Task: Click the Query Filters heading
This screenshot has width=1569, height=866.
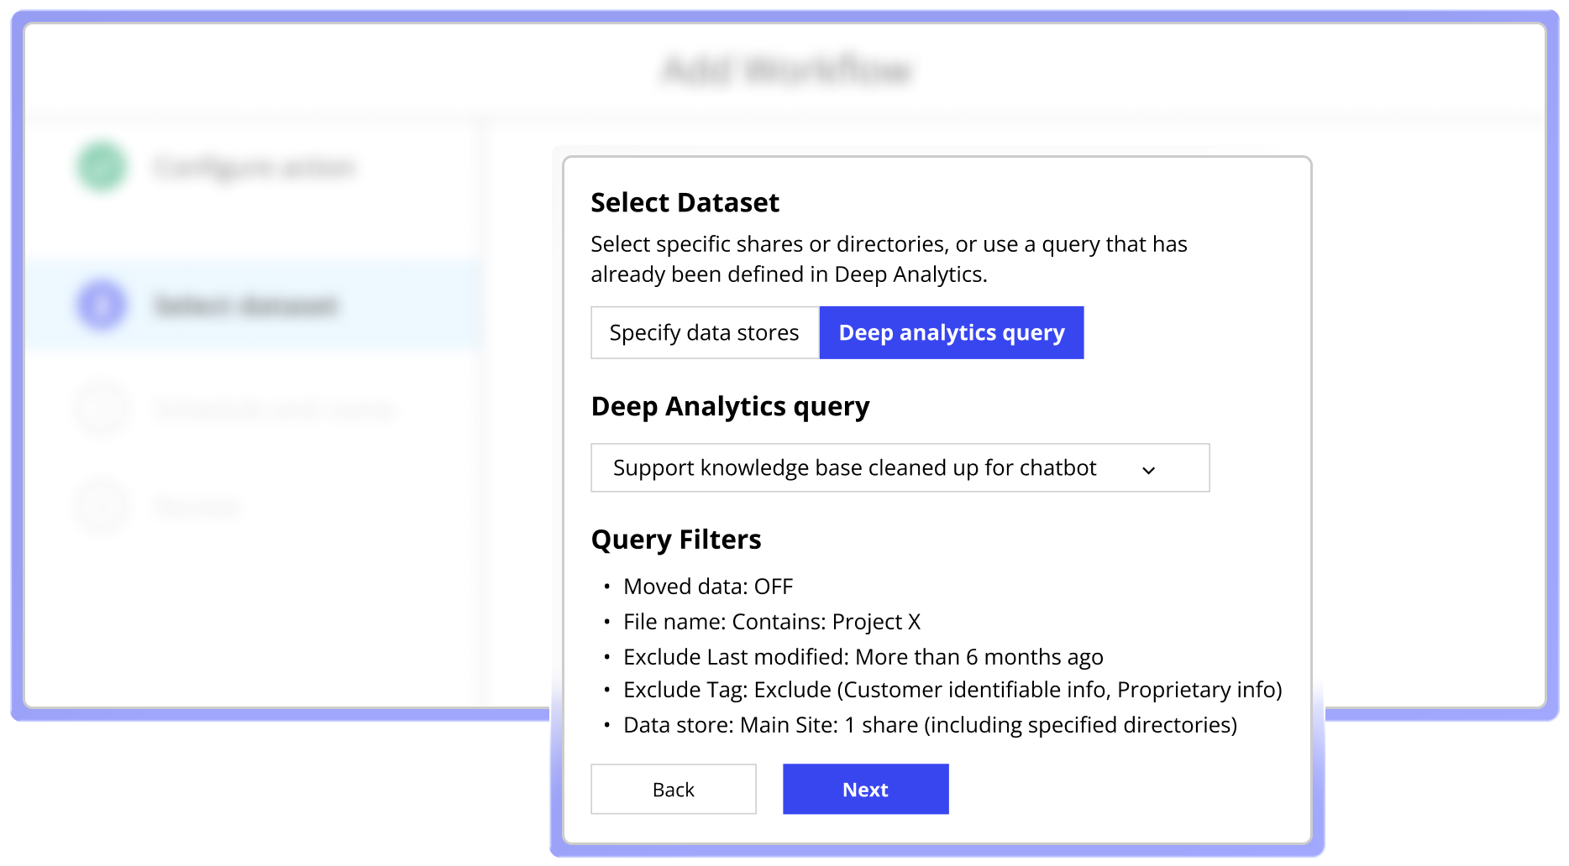Action: (x=676, y=540)
